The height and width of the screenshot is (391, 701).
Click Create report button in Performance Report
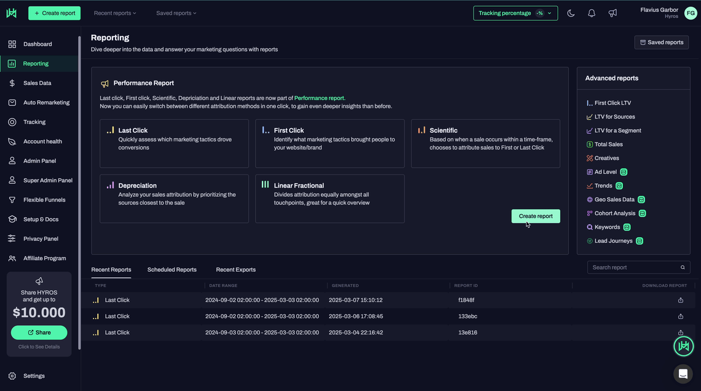tap(536, 216)
